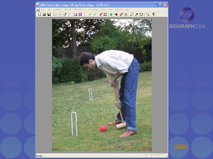Image resolution: width=213 pixels, height=159 pixels.
Task: Create a new document with the blank page icon
Action: [x=40, y=14]
